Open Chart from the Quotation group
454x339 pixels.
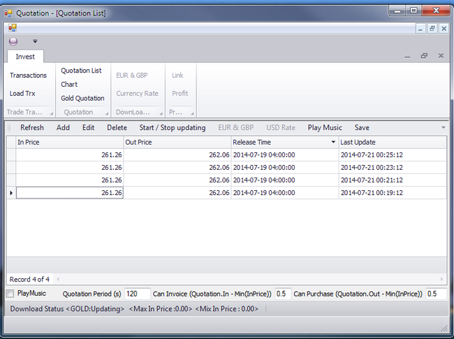[x=69, y=85]
